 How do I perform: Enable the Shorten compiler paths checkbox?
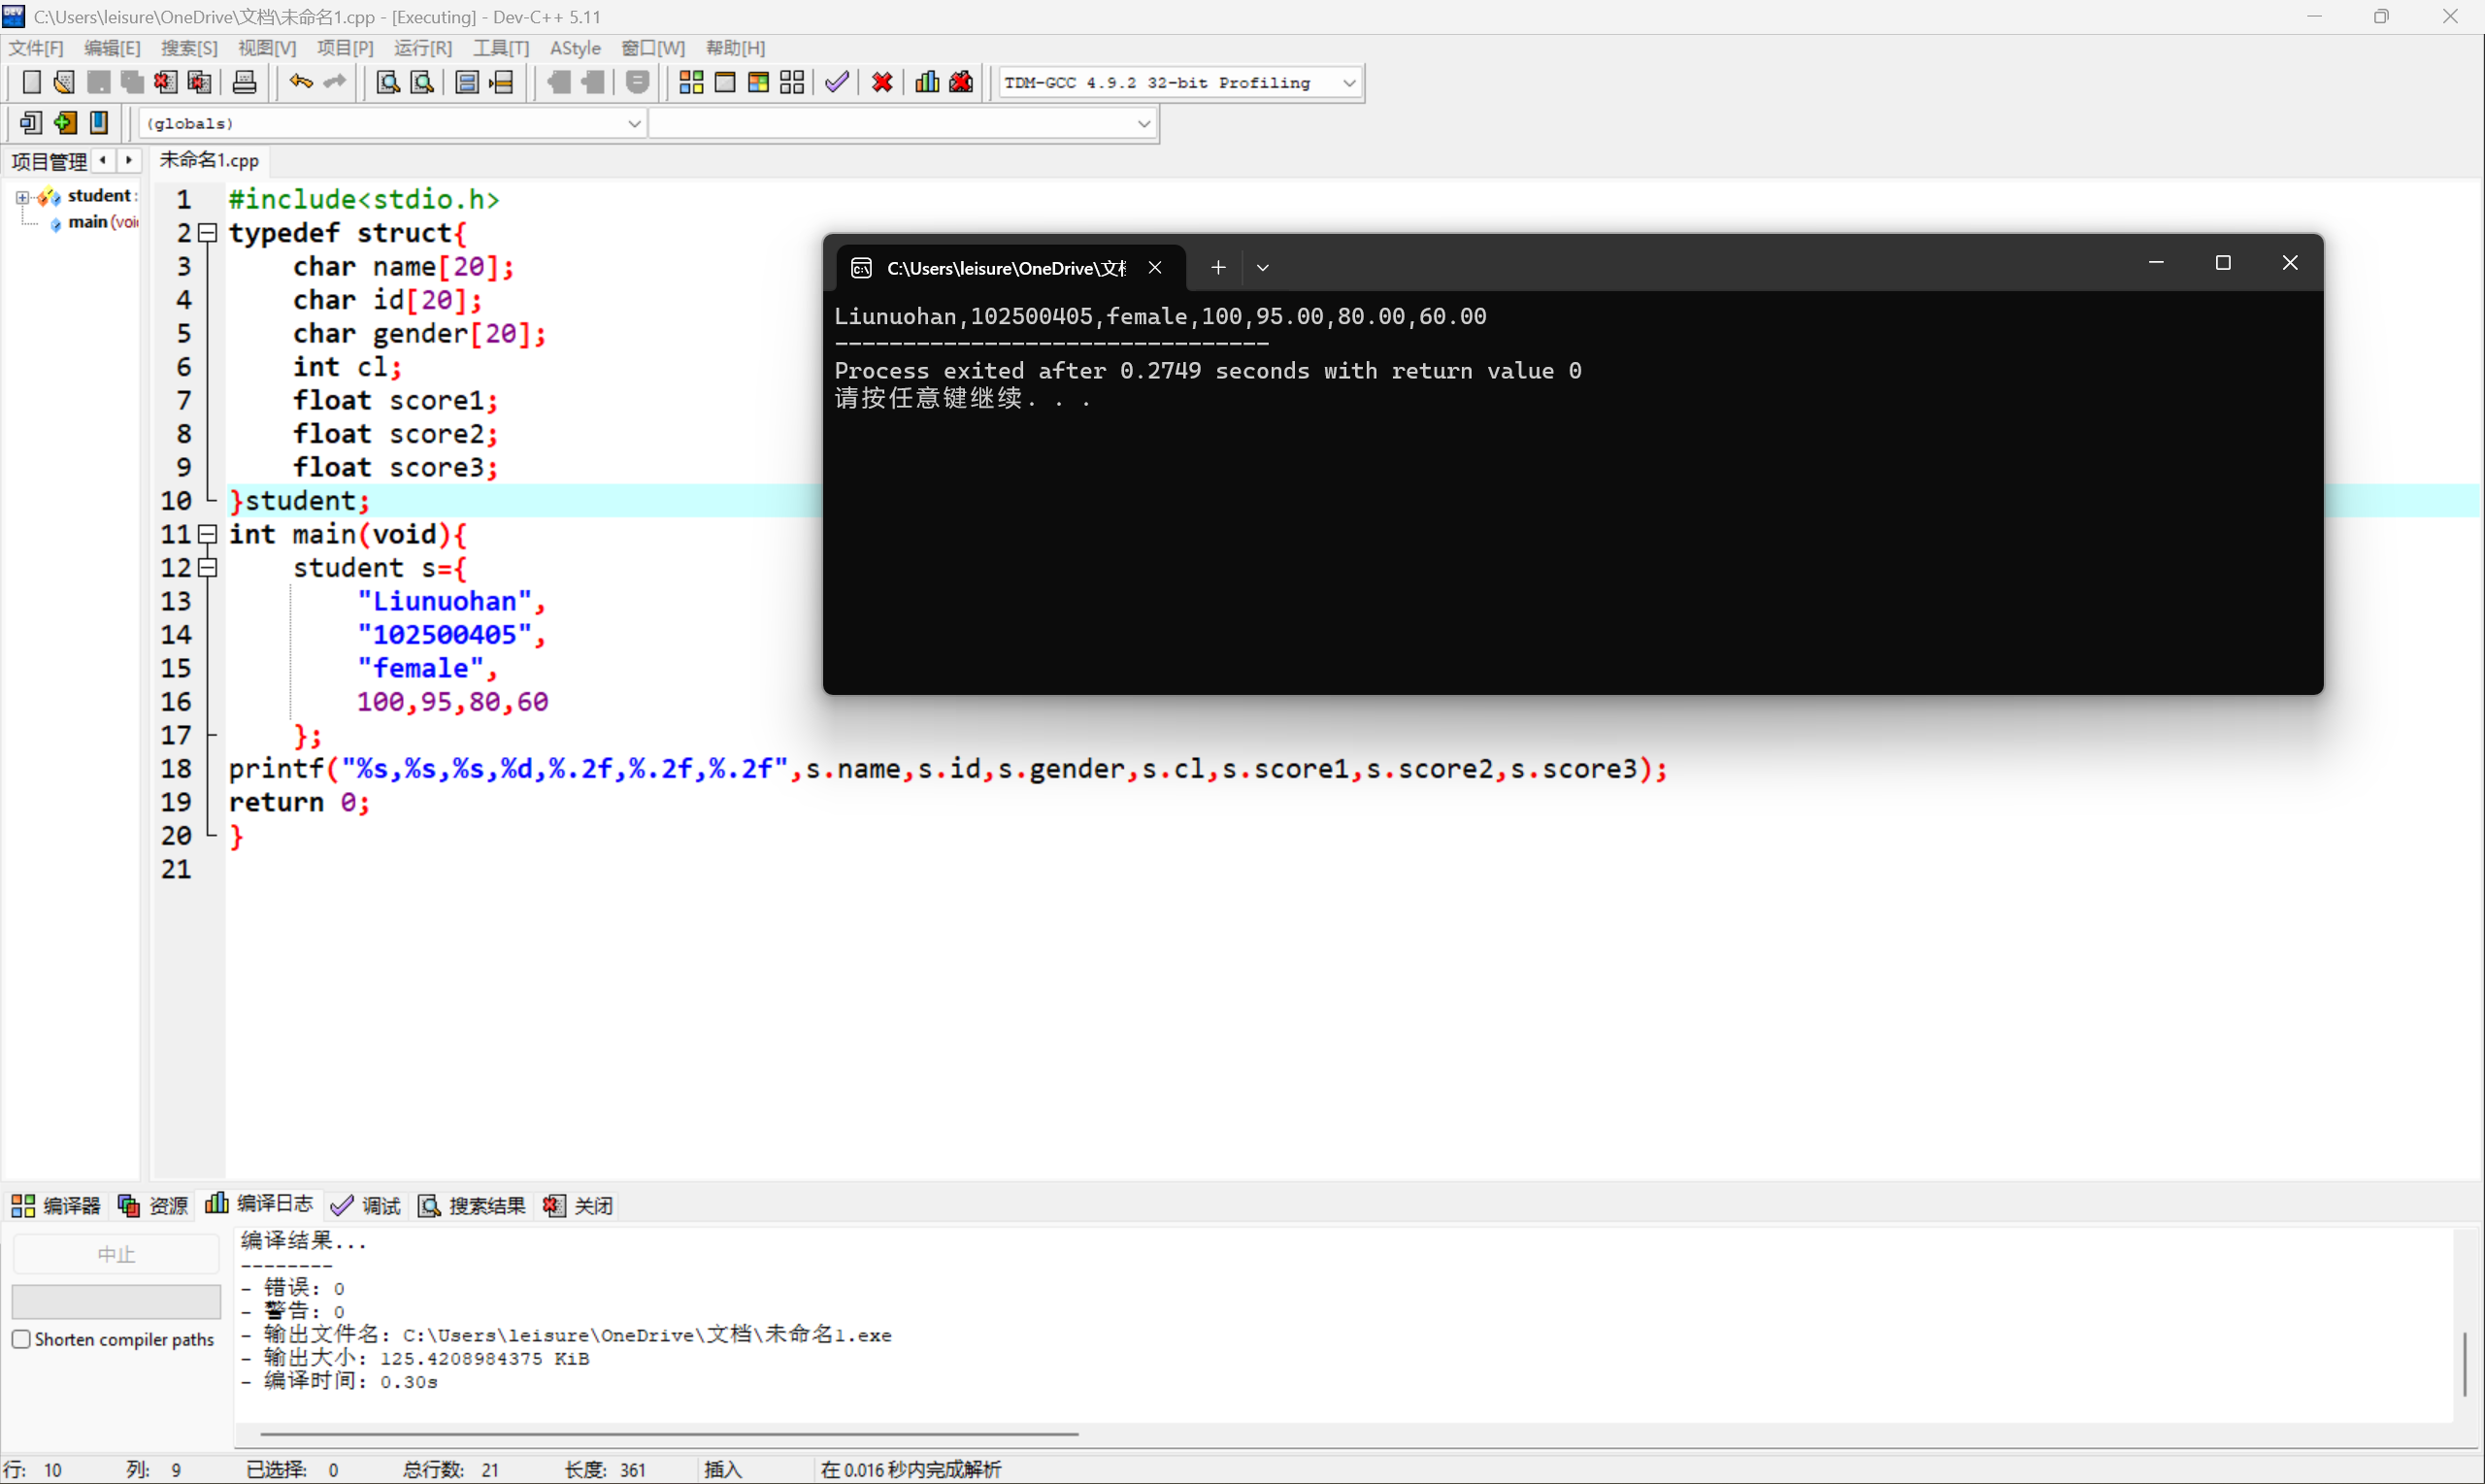coord(21,1338)
